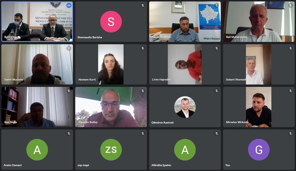Click muted mic icon on zsp mapl tile
The height and width of the screenshot is (171, 296).
tap(143, 133)
